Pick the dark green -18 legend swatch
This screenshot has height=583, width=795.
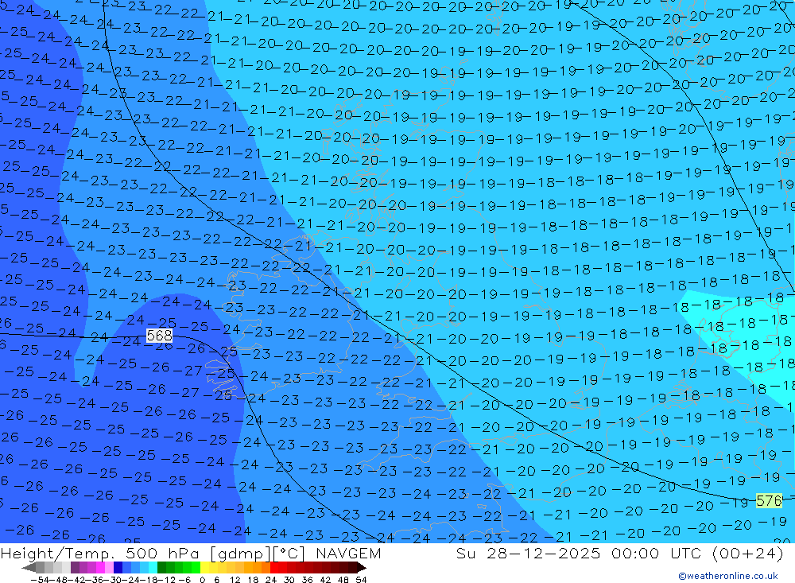click(x=161, y=568)
